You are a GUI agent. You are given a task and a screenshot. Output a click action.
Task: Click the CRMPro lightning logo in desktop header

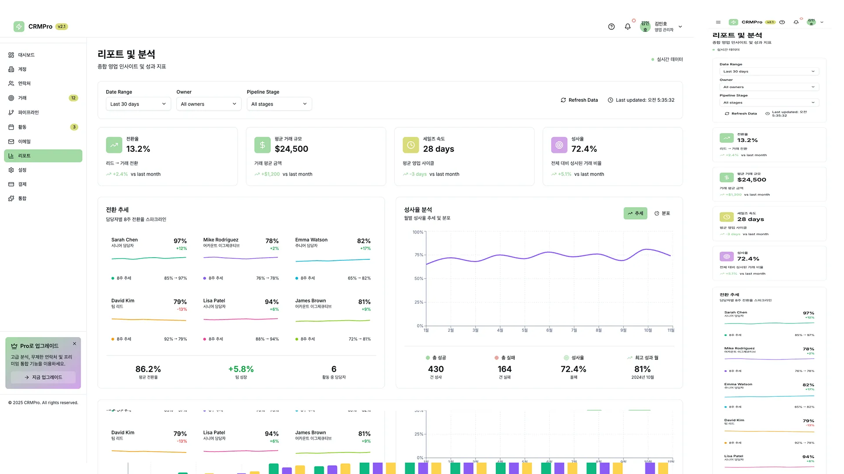[19, 26]
